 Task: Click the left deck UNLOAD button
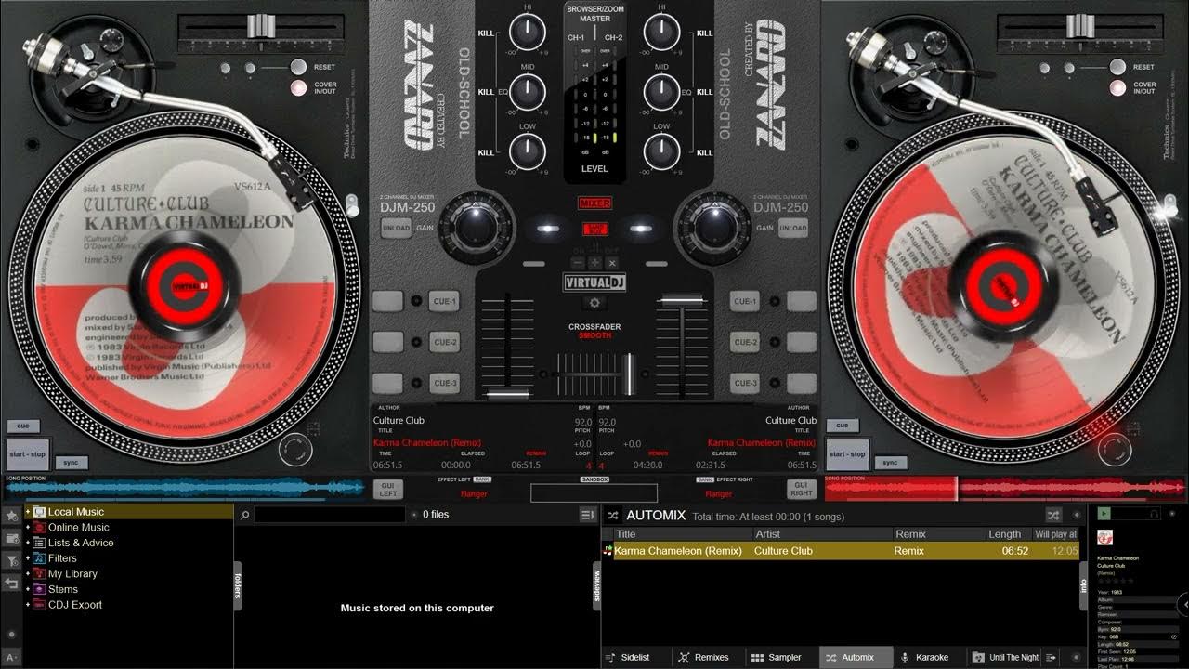pos(396,228)
